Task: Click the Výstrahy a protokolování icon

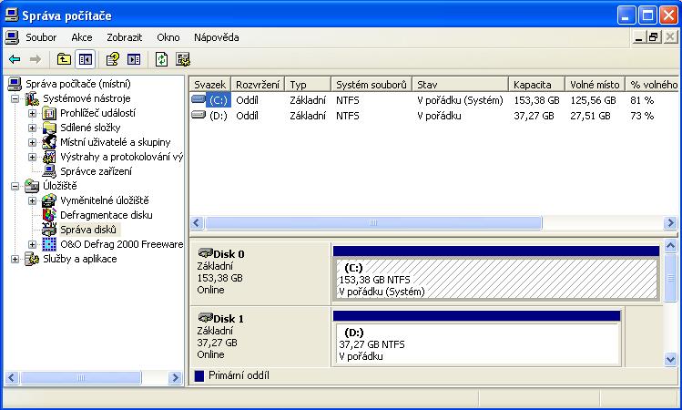Action: click(49, 157)
